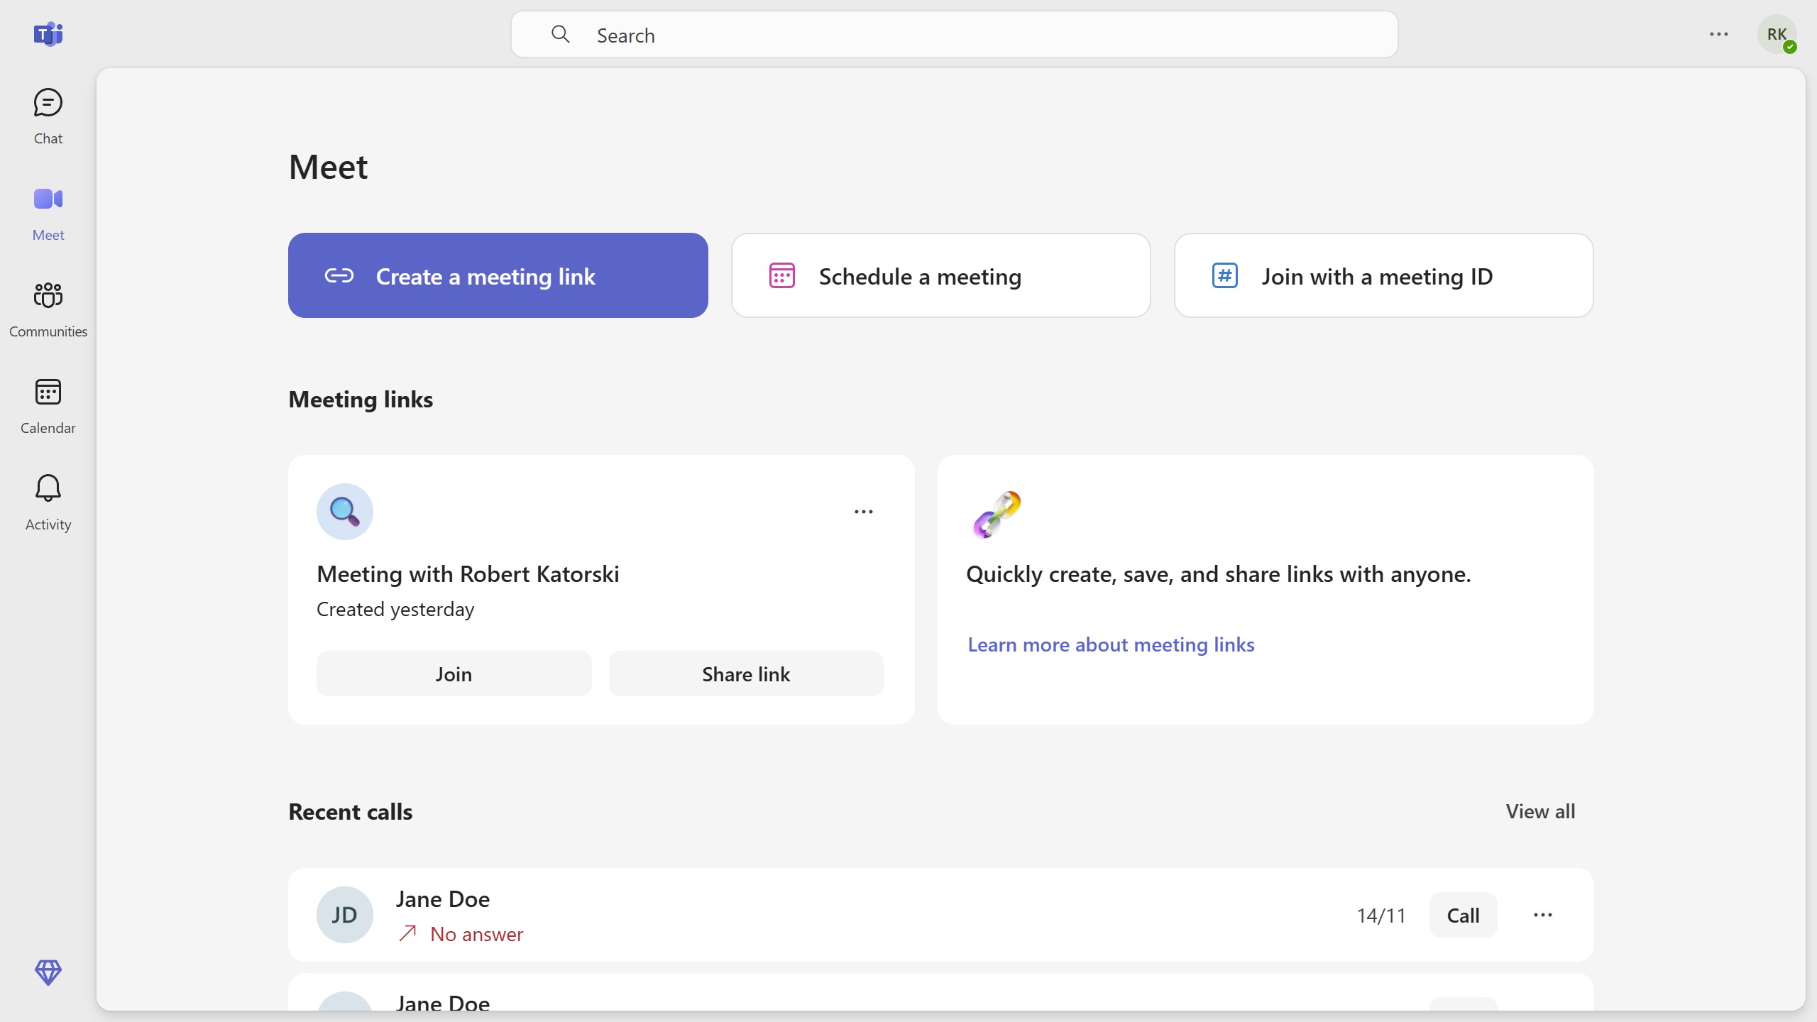The image size is (1817, 1022).
Task: Open the Settings and more menu
Action: coord(1718,34)
